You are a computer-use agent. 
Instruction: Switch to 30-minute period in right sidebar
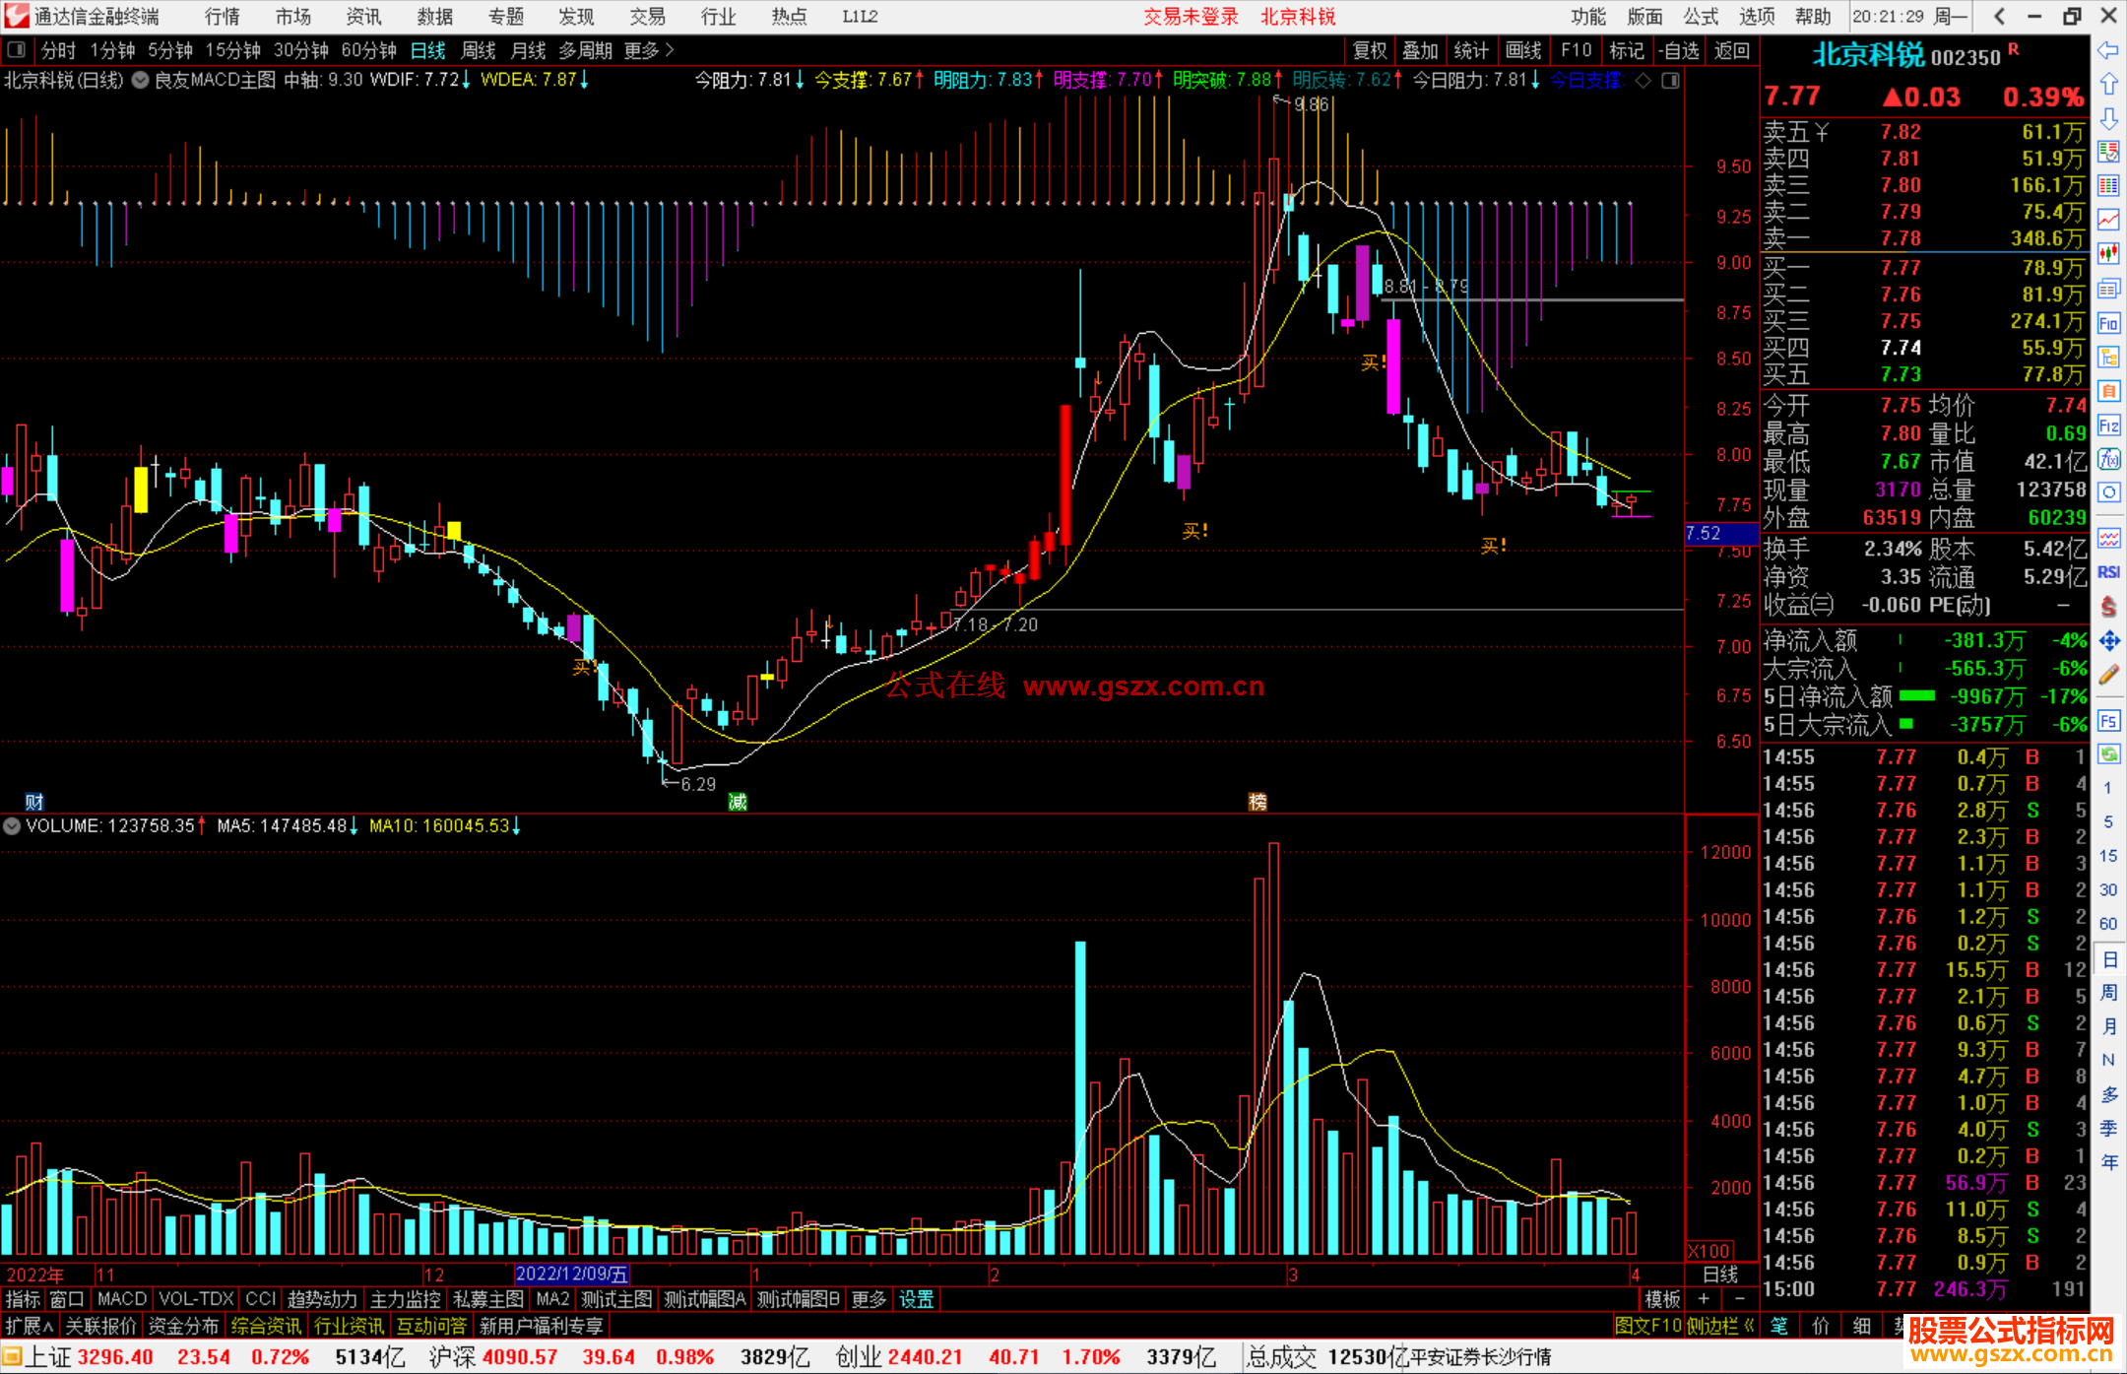(2107, 889)
